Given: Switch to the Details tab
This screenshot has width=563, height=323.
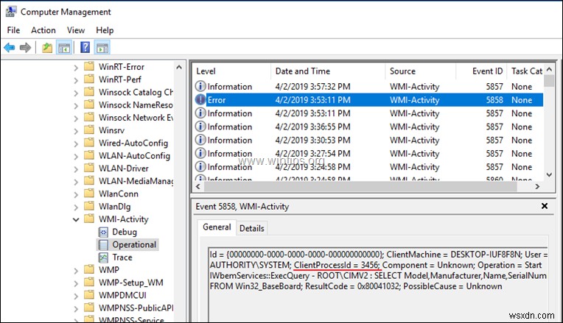Looking at the screenshot, I should [252, 228].
